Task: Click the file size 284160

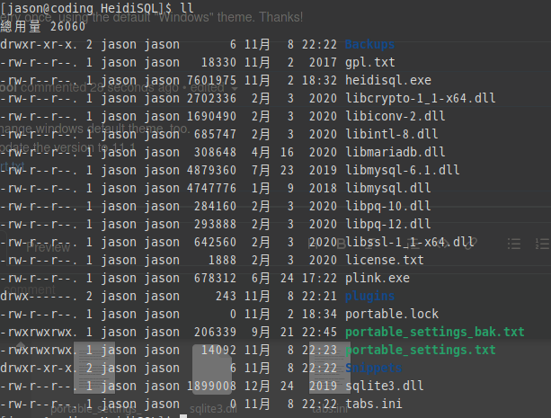Action: tap(215, 206)
